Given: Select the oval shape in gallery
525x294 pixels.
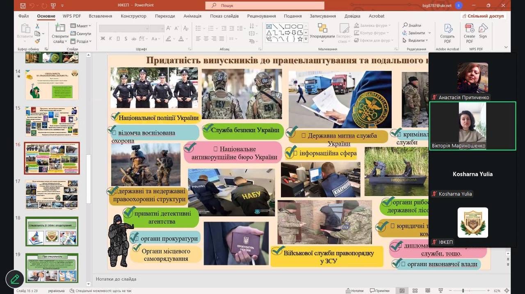Looking at the screenshot, I should 294,27.
